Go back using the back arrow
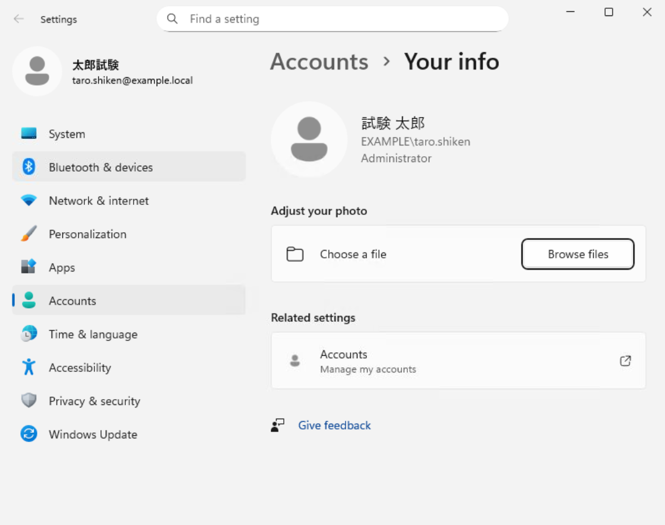665x525 pixels. 18,19
